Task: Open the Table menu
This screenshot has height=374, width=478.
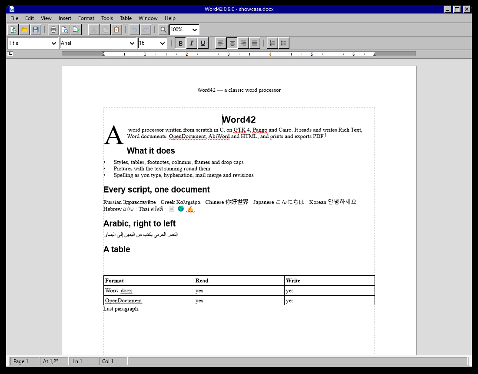Action: click(x=126, y=18)
